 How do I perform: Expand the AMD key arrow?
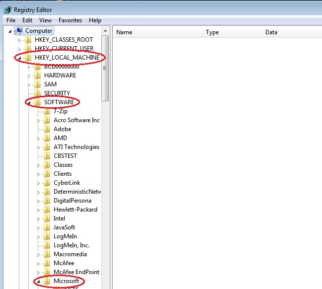(x=38, y=139)
